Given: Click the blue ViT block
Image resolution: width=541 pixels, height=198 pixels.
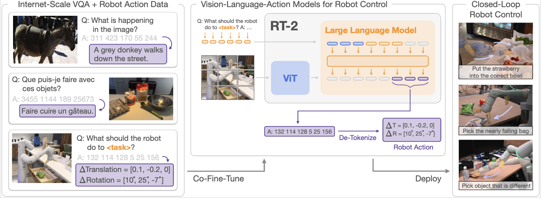Looking at the screenshot, I should (290, 78).
